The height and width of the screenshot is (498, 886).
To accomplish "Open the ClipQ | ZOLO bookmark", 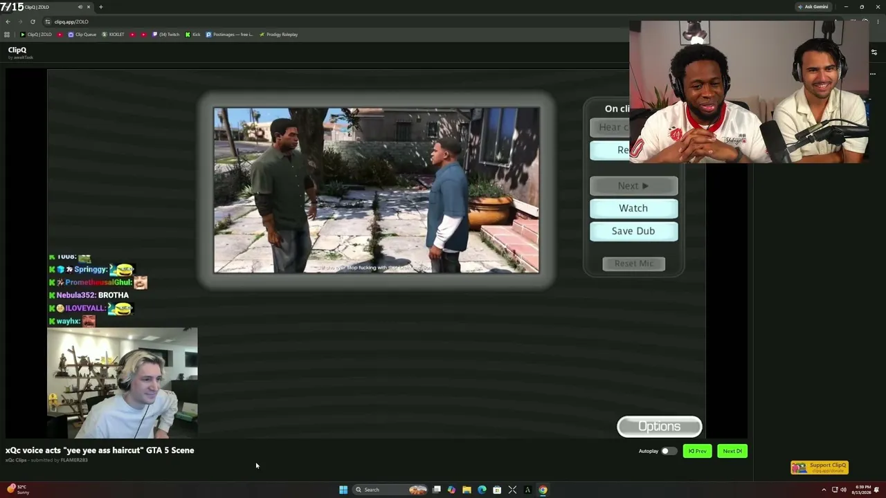I will pyautogui.click(x=36, y=35).
